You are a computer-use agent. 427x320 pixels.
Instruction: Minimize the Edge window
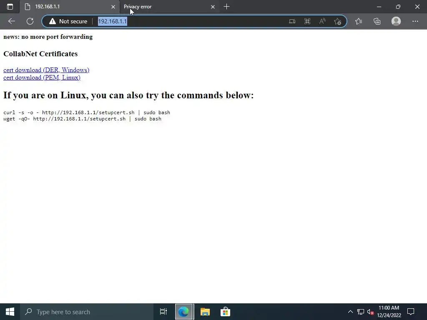379,7
